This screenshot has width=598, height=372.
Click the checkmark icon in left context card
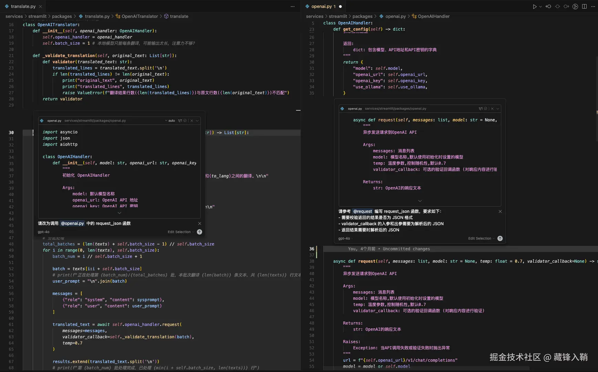click(x=185, y=121)
